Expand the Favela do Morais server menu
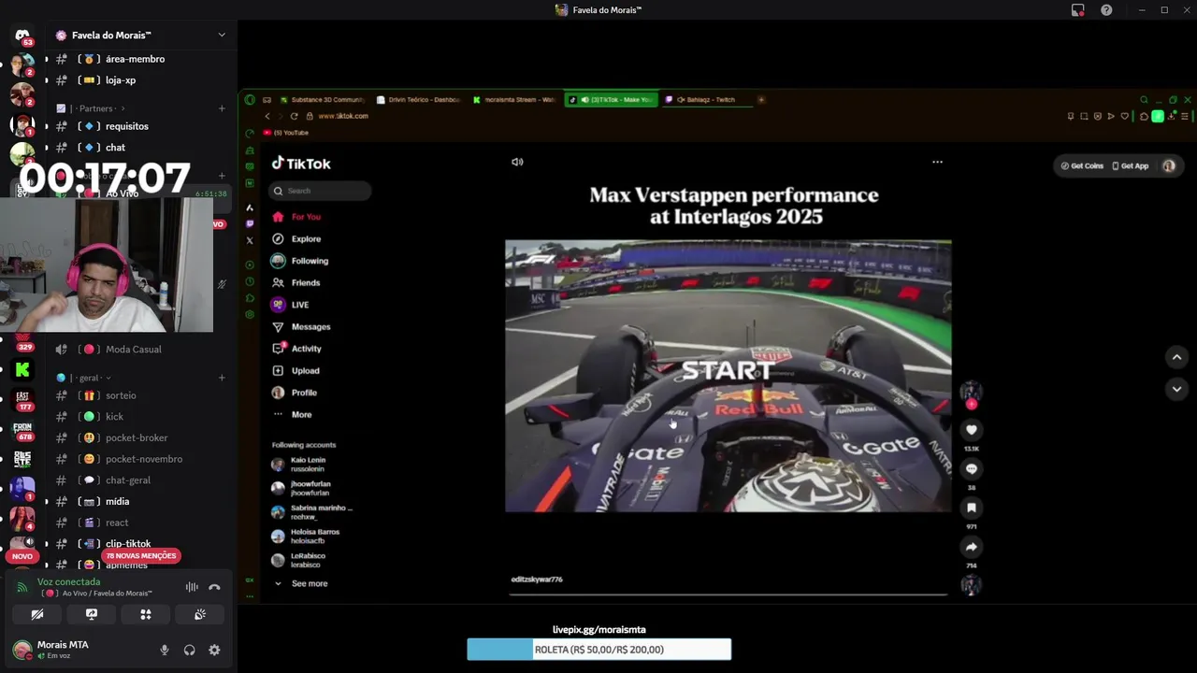Viewport: 1197px width, 673px height. coord(222,36)
